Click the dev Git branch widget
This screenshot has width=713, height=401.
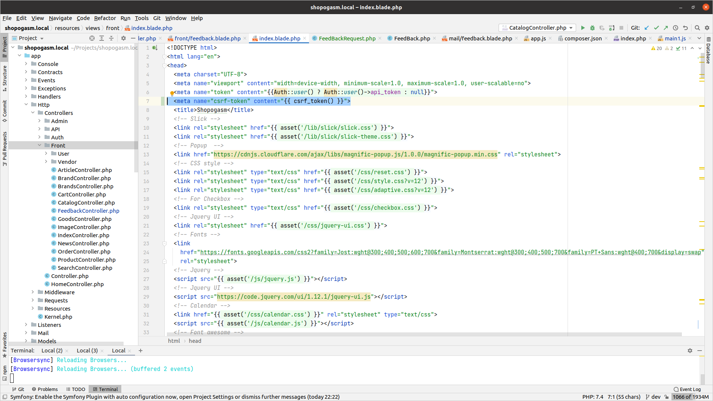pyautogui.click(x=653, y=397)
